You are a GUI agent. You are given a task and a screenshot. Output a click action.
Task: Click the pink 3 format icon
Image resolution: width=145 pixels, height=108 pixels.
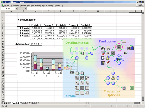(x=77, y=73)
